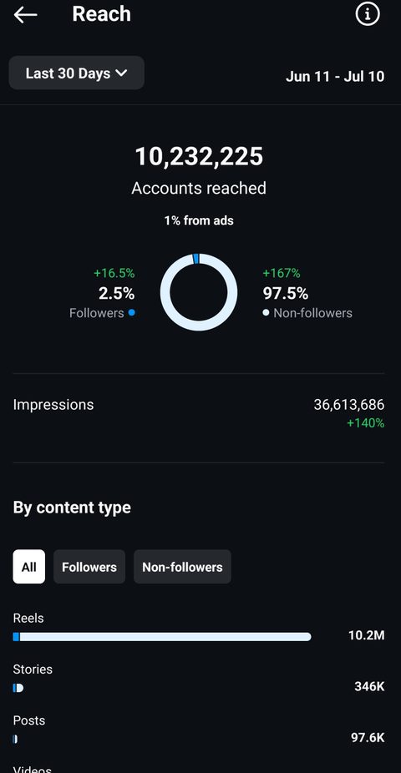Click the white Non-followers legend dot
This screenshot has width=401, height=773.
(x=266, y=312)
